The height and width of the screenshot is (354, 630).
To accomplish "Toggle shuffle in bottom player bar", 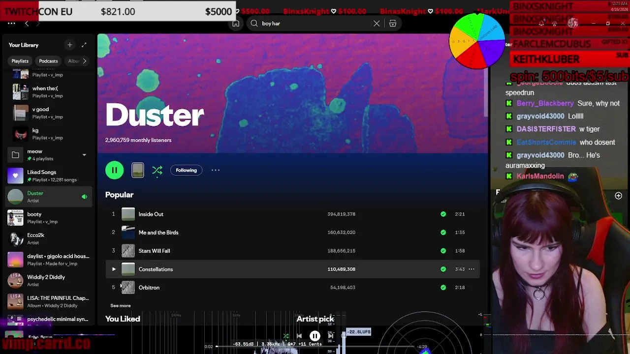I will point(285,336).
